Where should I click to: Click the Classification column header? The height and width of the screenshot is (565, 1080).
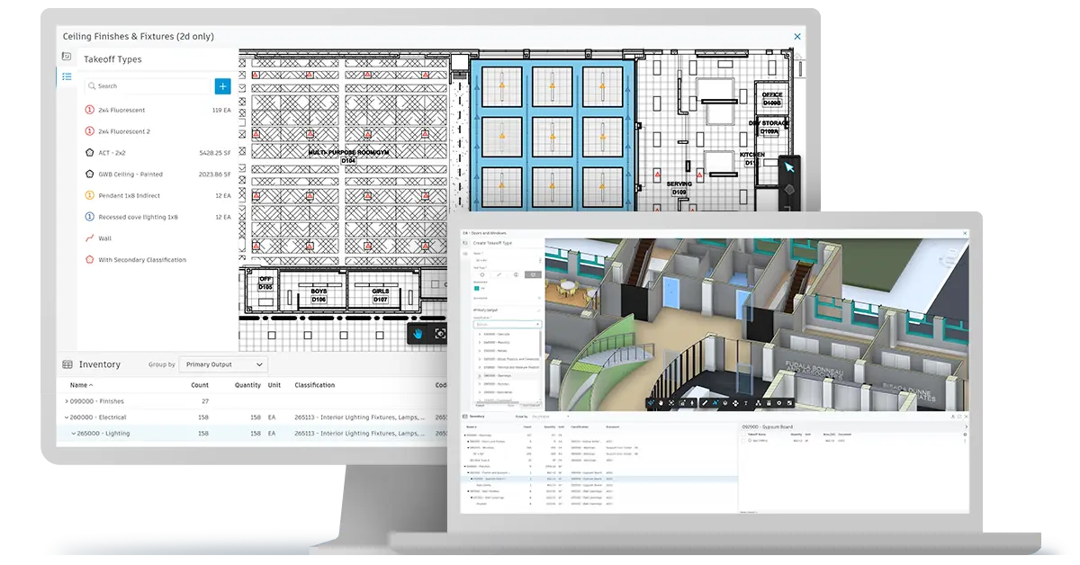click(315, 385)
